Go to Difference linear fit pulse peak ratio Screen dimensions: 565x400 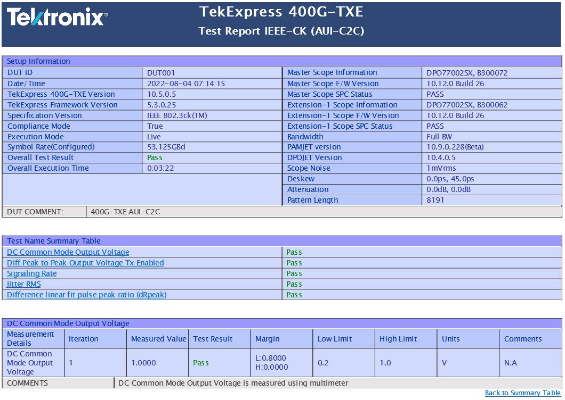(x=86, y=295)
